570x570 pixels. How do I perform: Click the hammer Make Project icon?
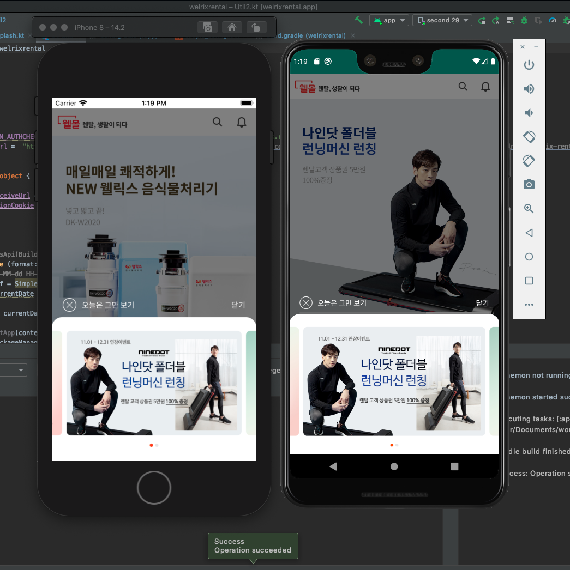[358, 20]
